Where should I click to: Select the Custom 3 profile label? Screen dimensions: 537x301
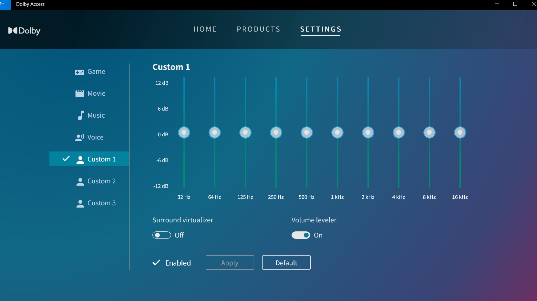[x=102, y=203]
